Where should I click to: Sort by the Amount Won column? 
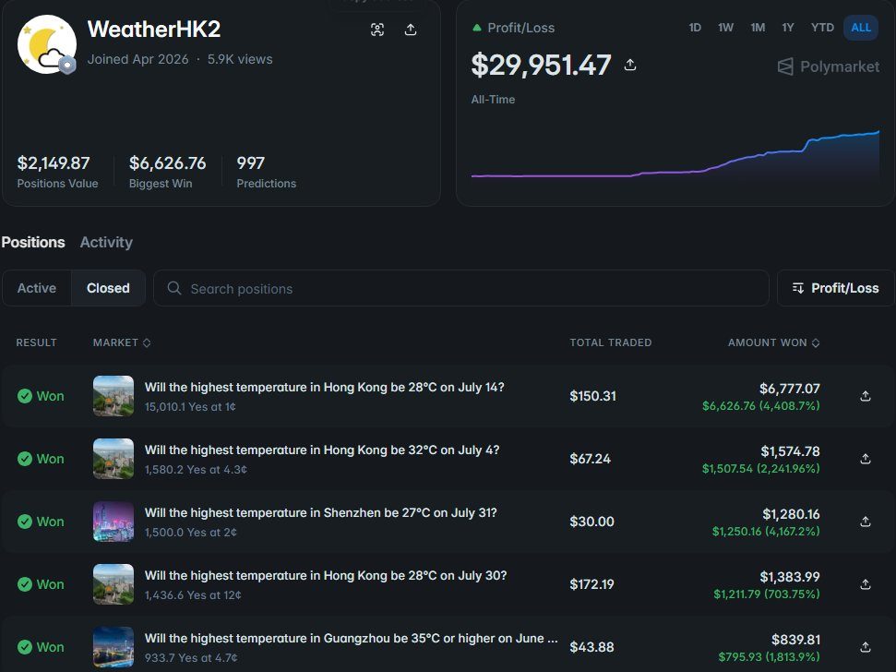click(773, 342)
